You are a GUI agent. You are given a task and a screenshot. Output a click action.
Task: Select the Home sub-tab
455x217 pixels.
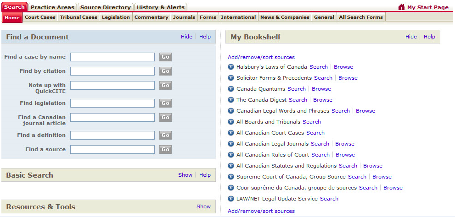tap(12, 18)
